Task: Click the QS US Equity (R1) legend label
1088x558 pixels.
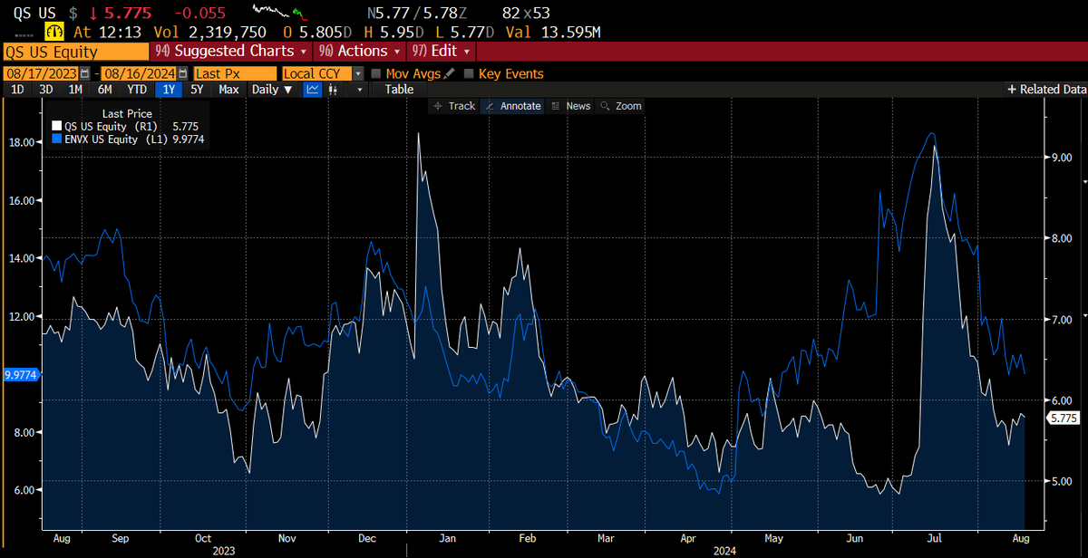Action: pyautogui.click(x=110, y=127)
